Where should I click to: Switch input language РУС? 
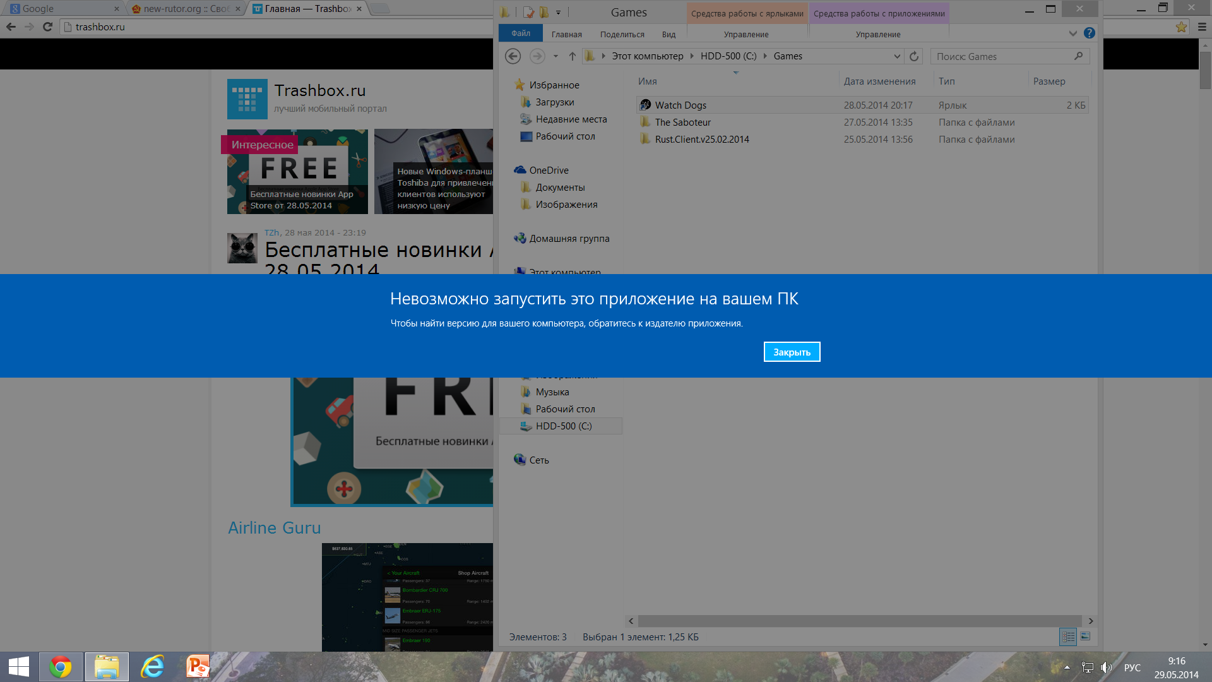(x=1132, y=667)
